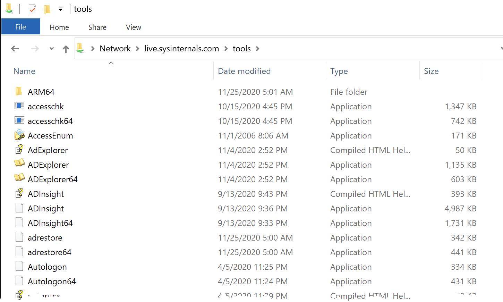Select the Autologon file name
Screen dimensions: 503x302
click(47, 267)
